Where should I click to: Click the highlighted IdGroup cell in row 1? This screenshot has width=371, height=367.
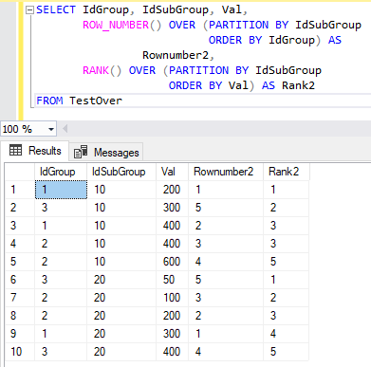(x=61, y=190)
